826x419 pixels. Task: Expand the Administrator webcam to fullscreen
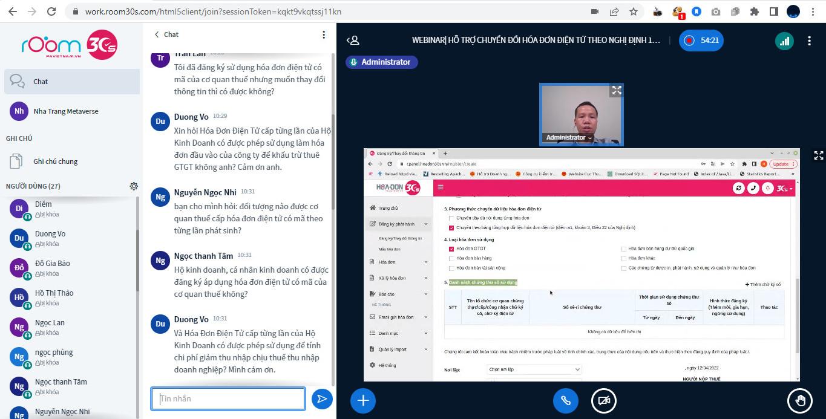point(616,91)
